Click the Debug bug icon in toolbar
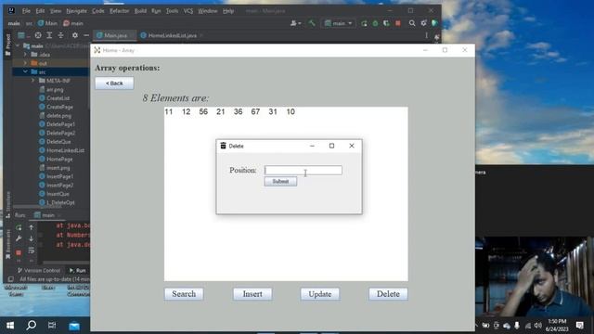Viewport: 594px width, 334px height. 375,23
